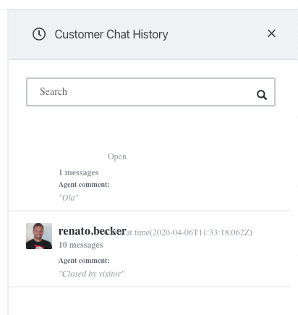
Task: Click the "Ola" agent comment
Action: [69, 198]
